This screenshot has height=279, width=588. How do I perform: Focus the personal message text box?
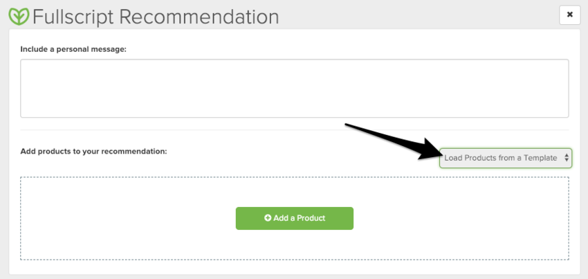tap(294, 88)
